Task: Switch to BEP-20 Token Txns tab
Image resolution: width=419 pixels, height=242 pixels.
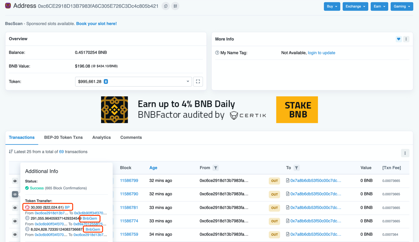Action: tap(63, 137)
